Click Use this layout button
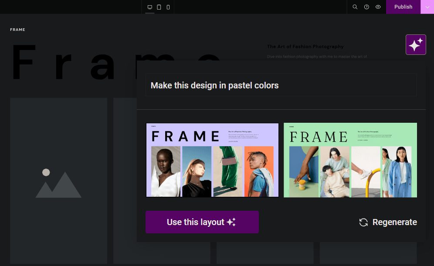434x266 pixels. coord(202,222)
